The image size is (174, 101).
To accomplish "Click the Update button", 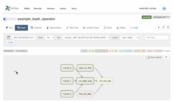I will pyautogui.click(x=10, y=42).
